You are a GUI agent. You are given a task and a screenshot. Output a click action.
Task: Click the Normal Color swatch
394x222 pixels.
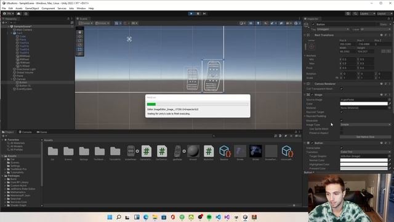pos(364,160)
